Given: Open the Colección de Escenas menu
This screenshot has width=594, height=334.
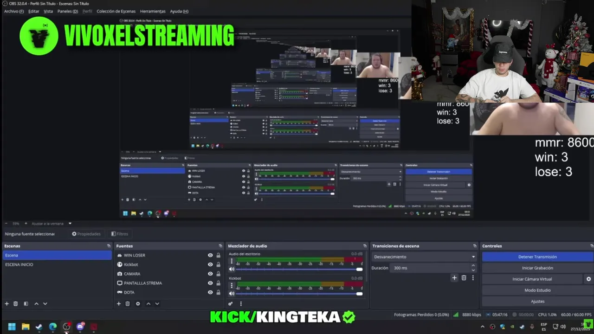Looking at the screenshot, I should pos(116,11).
